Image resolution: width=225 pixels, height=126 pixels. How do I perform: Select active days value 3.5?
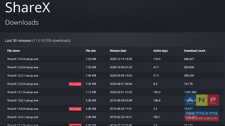coord(155,109)
